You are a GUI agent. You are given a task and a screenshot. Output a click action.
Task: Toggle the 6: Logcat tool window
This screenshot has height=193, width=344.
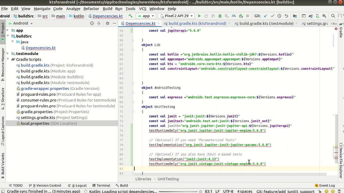(77, 185)
